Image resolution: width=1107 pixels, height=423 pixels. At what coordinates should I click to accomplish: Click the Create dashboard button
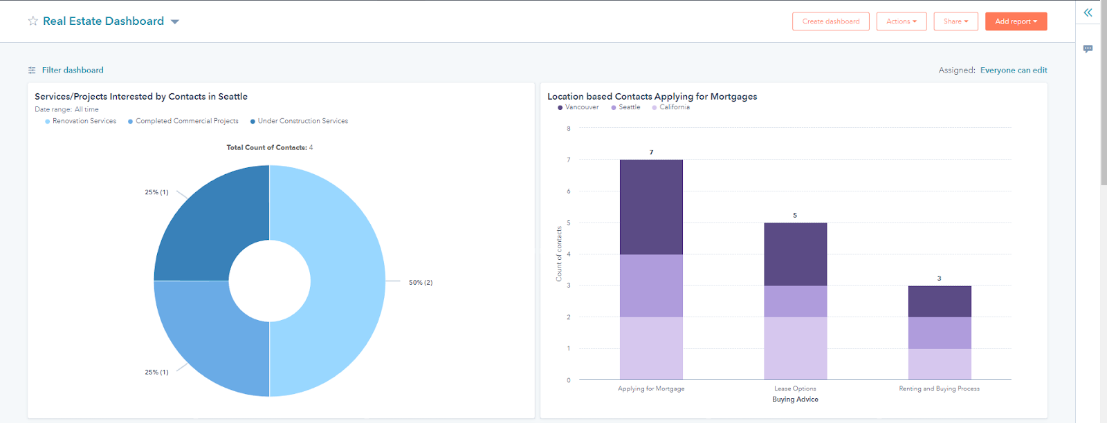830,21
